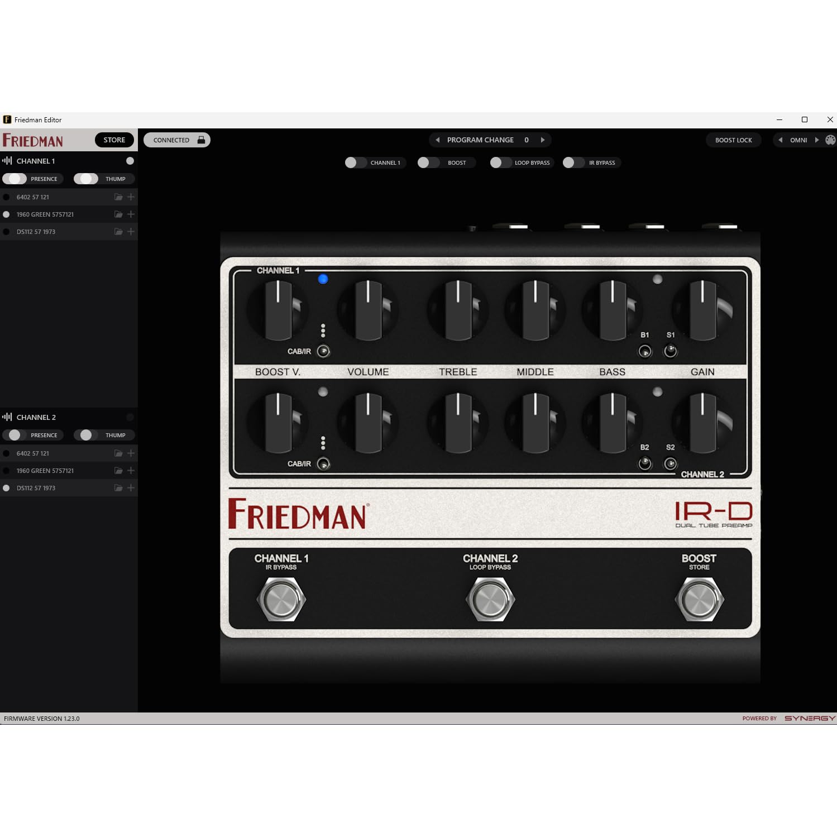Click the Firmware Version 1.23.0 status text
This screenshot has width=837, height=837.
tap(42, 719)
